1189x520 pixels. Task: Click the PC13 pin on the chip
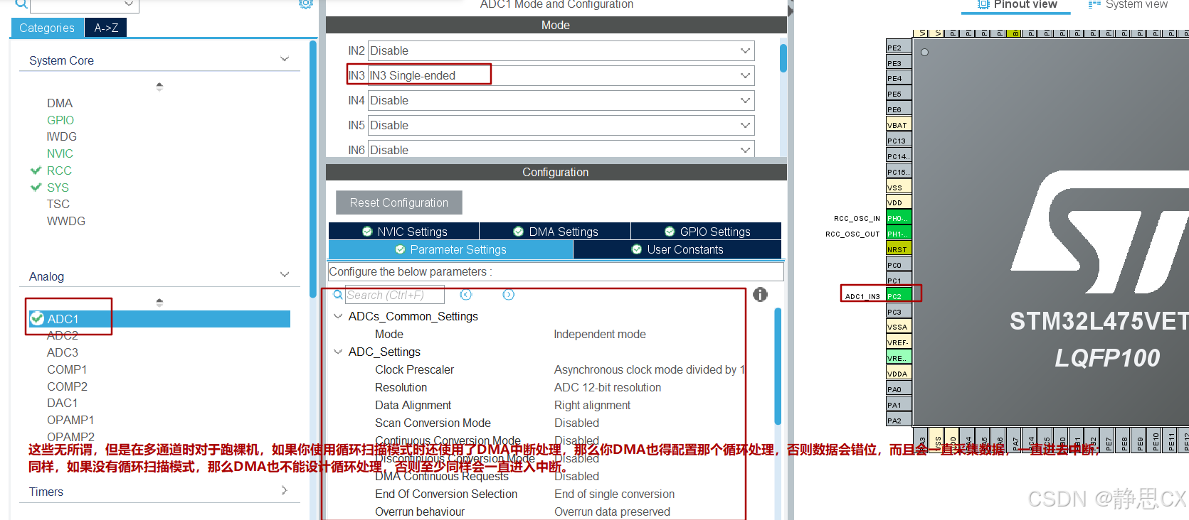(x=899, y=141)
